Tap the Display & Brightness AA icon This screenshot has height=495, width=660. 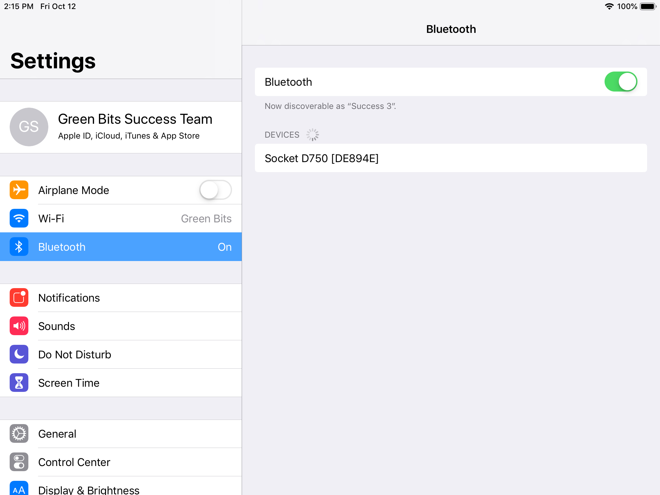click(19, 488)
